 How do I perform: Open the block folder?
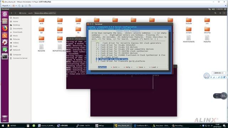(60, 21)
